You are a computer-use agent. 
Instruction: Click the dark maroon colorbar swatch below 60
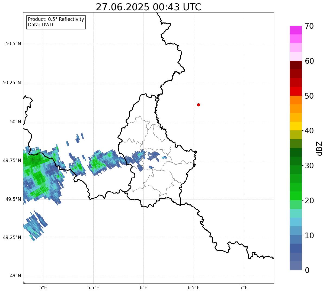pos(296,65)
